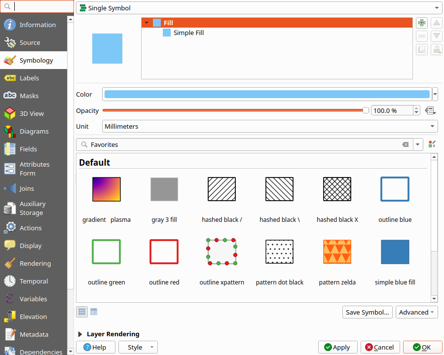The width and height of the screenshot is (444, 355).
Task: Click the Diagrams sidebar icon
Action: point(10,131)
